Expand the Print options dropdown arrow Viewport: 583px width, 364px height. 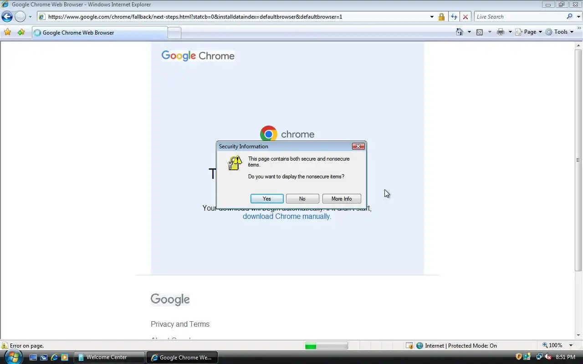tap(510, 32)
